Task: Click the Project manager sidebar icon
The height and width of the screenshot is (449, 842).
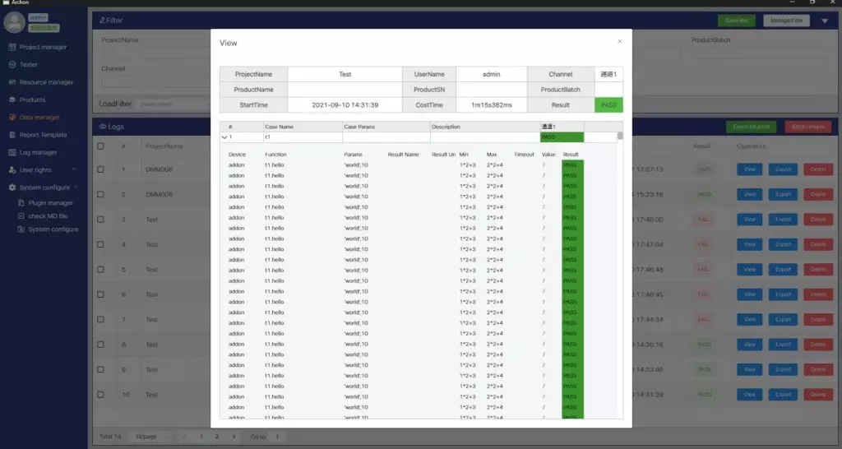Action: coord(12,47)
